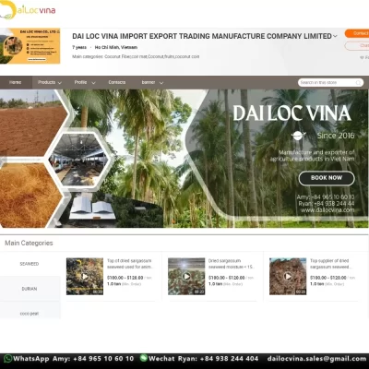
Task: Play the first sargassum seaweed video
Action: pyautogui.click(x=85, y=277)
